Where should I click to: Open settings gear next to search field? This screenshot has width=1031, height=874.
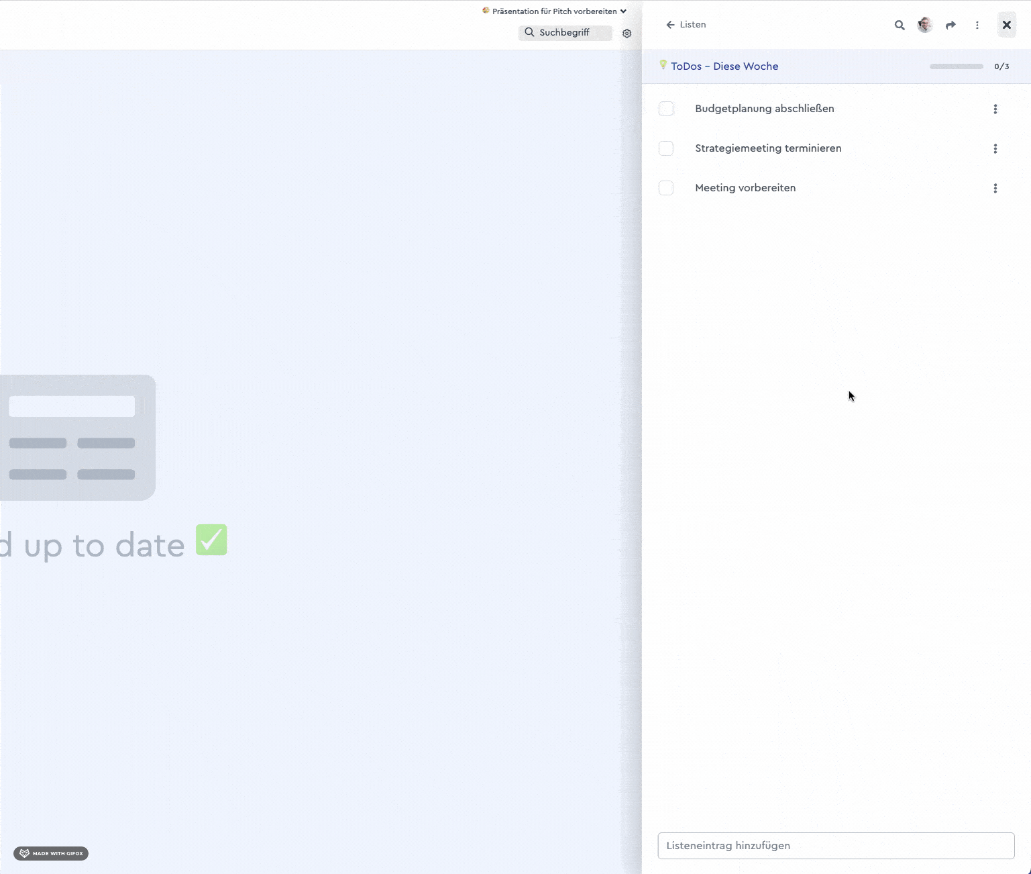[x=627, y=34]
